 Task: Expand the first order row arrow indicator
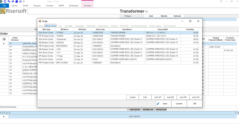point(4,44)
